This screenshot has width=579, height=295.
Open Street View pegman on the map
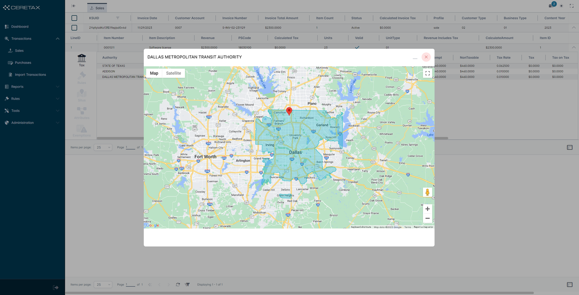tap(427, 192)
